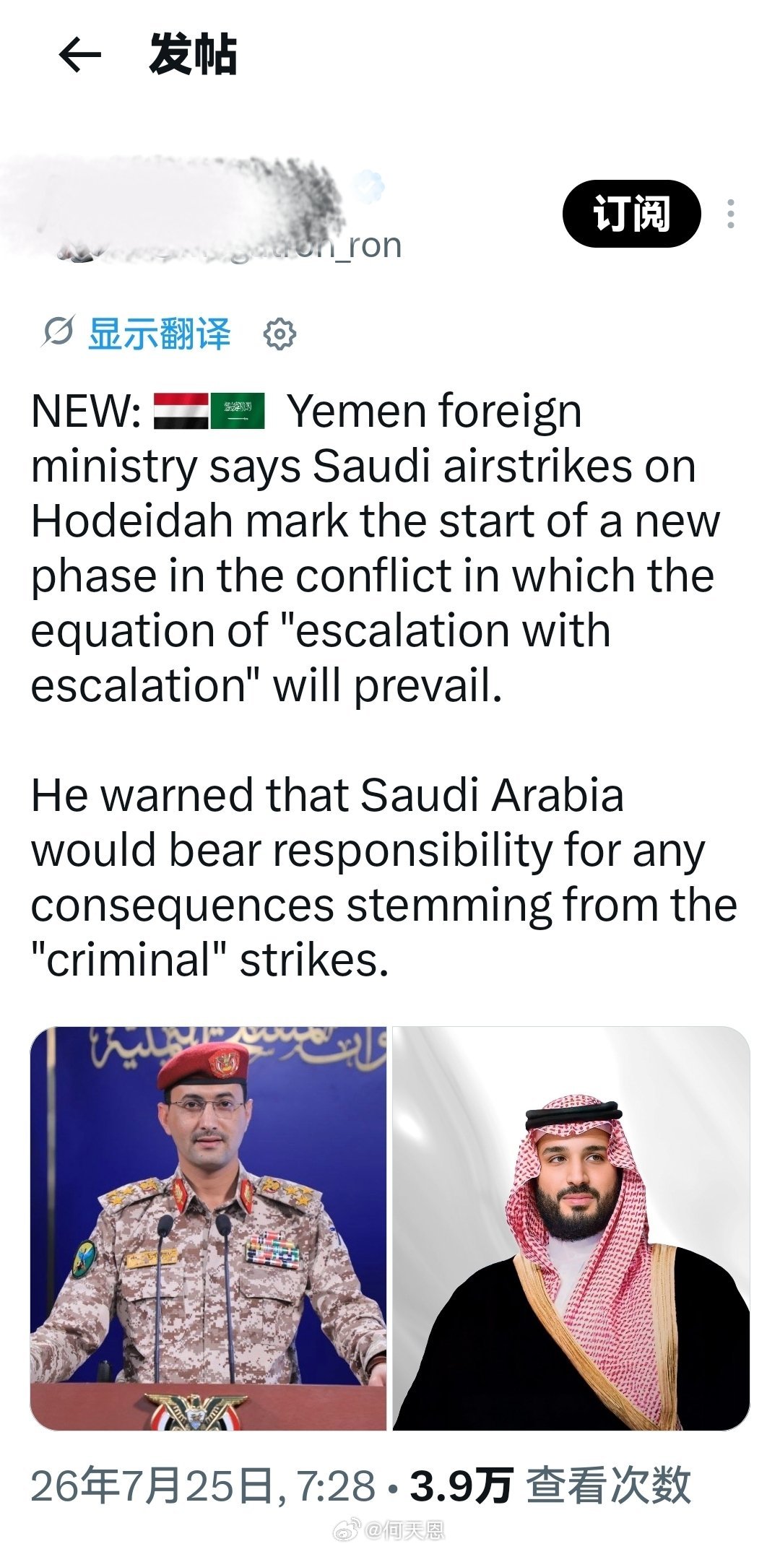780x1549 pixels.
Task: Tap the 3.9万 查看次数 view count
Action: (x=550, y=1486)
